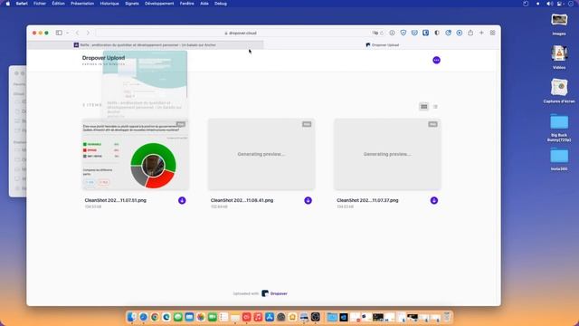Click the CleanShot 202...11.07.51.png filename
The width and height of the screenshot is (579, 326).
point(115,200)
